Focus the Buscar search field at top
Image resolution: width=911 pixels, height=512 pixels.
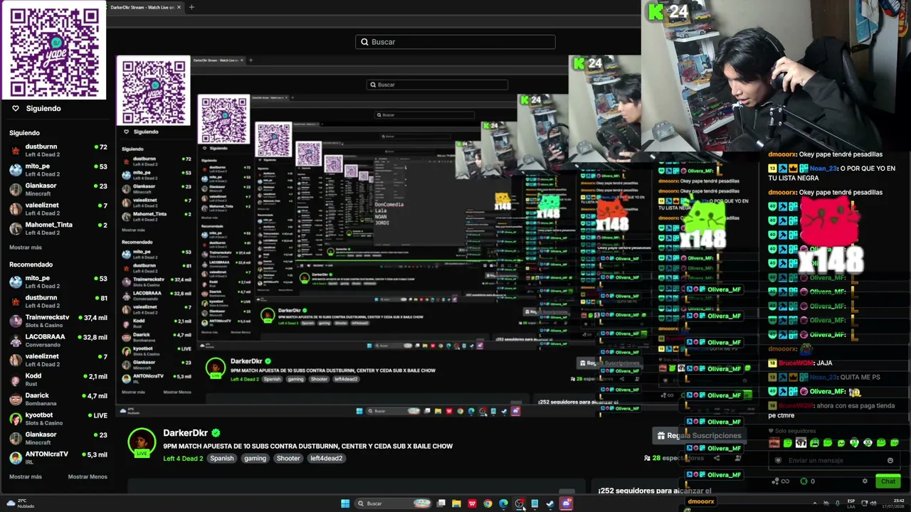[x=455, y=42]
